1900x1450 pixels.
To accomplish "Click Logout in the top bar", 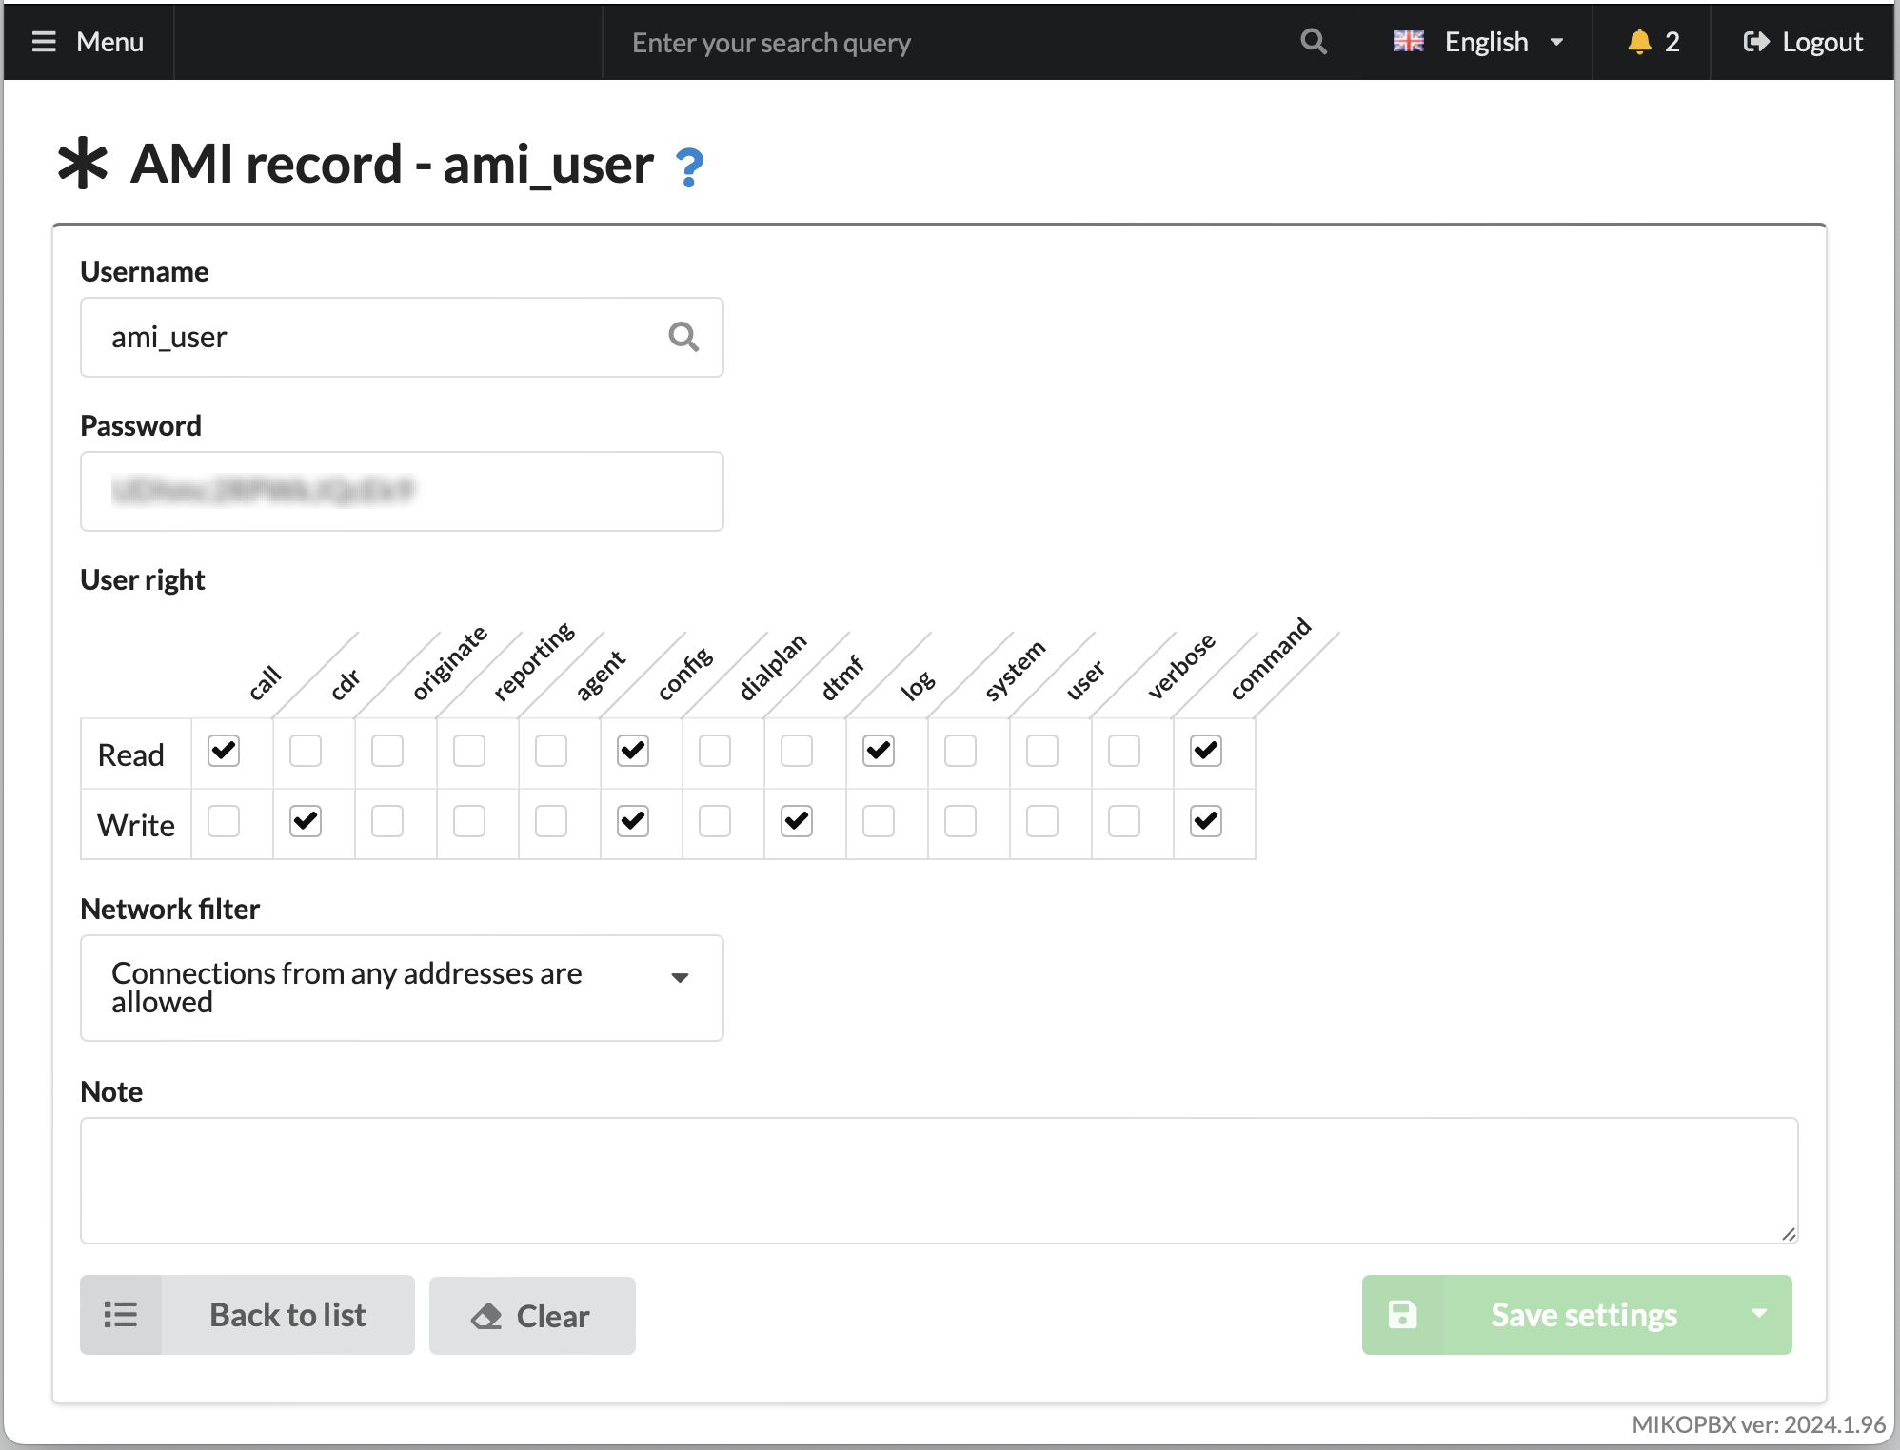I will pyautogui.click(x=1803, y=42).
